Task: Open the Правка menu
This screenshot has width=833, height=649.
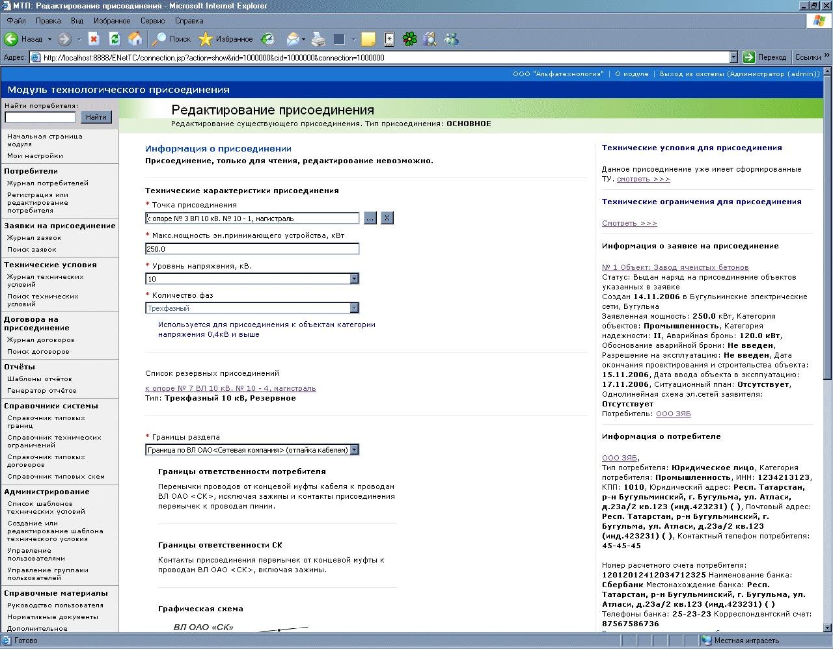Action: point(48,21)
